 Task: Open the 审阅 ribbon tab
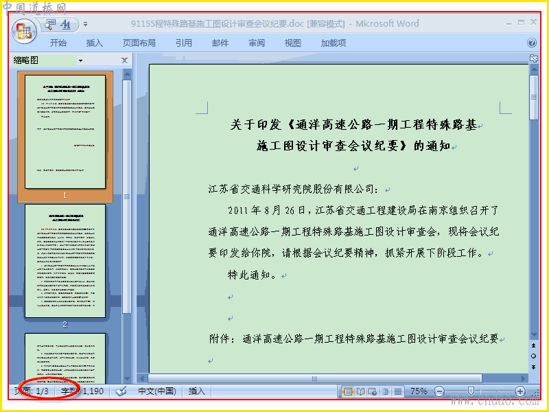tap(257, 43)
